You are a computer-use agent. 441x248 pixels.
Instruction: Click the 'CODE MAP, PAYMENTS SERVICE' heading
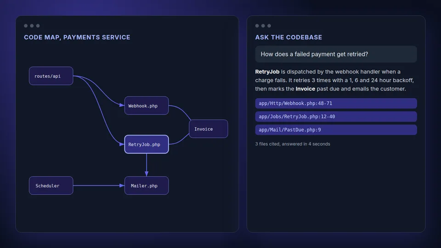click(x=77, y=37)
